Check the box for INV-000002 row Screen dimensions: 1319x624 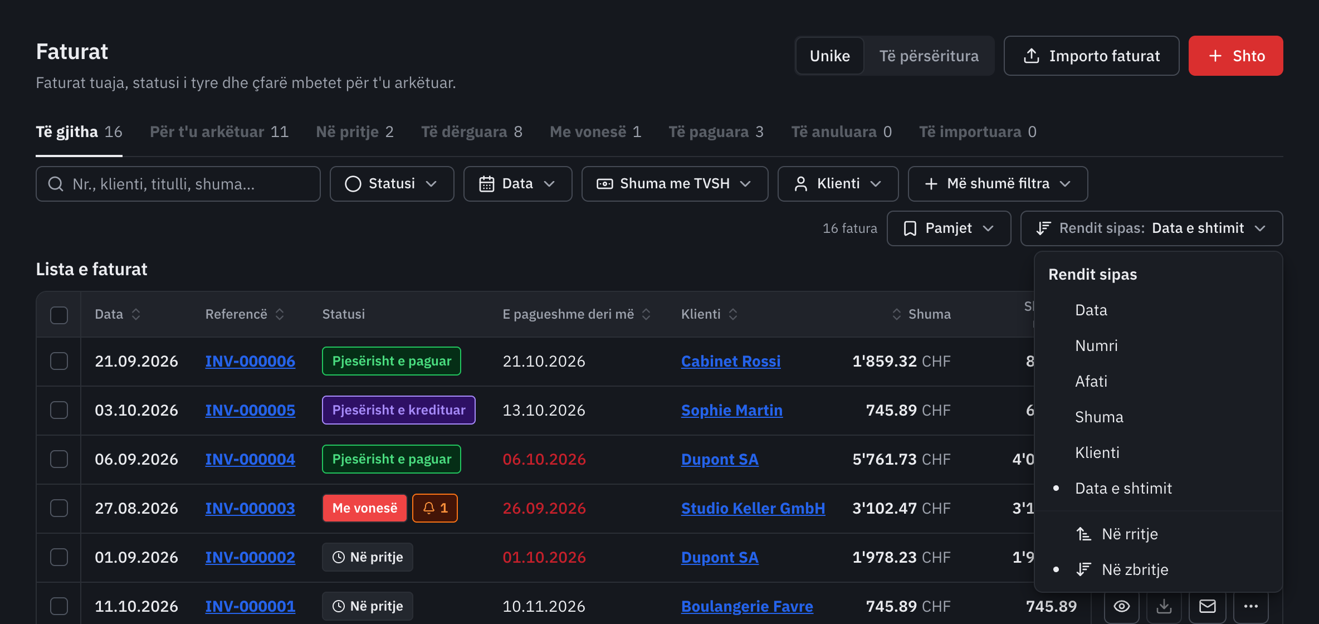click(x=59, y=557)
